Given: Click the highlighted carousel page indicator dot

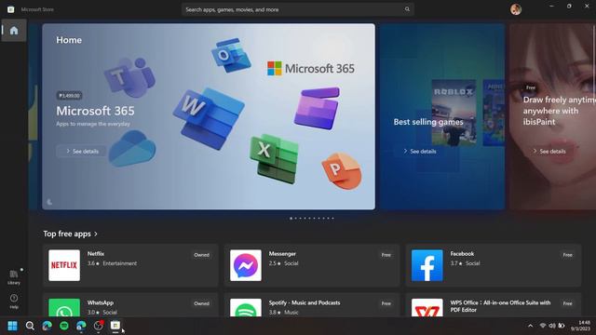Looking at the screenshot, I should [x=291, y=219].
